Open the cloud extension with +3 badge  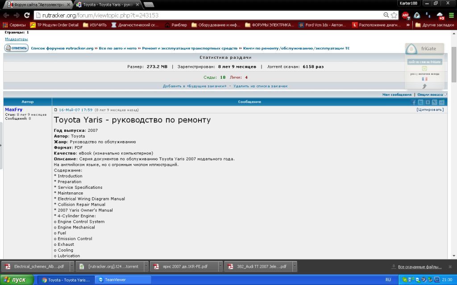coord(440,16)
